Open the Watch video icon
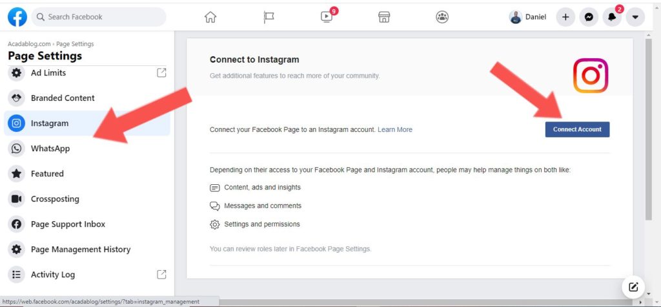 [327, 17]
